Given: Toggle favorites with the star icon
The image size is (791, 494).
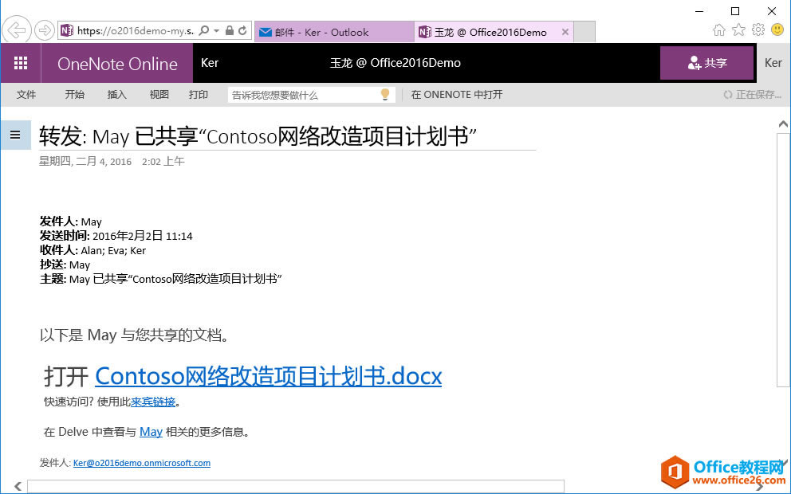Looking at the screenshot, I should (x=738, y=29).
